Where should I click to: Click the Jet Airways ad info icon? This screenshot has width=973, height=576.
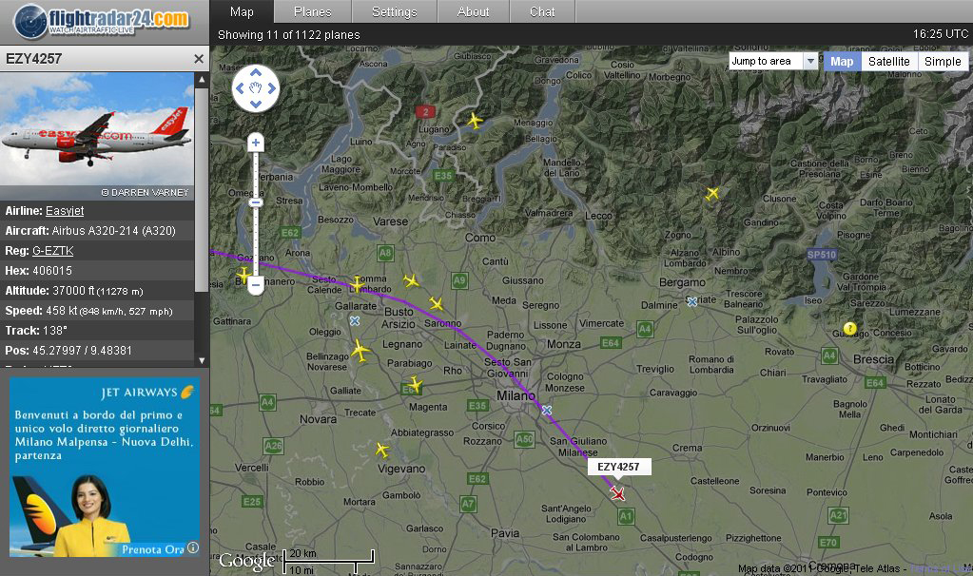[193, 547]
